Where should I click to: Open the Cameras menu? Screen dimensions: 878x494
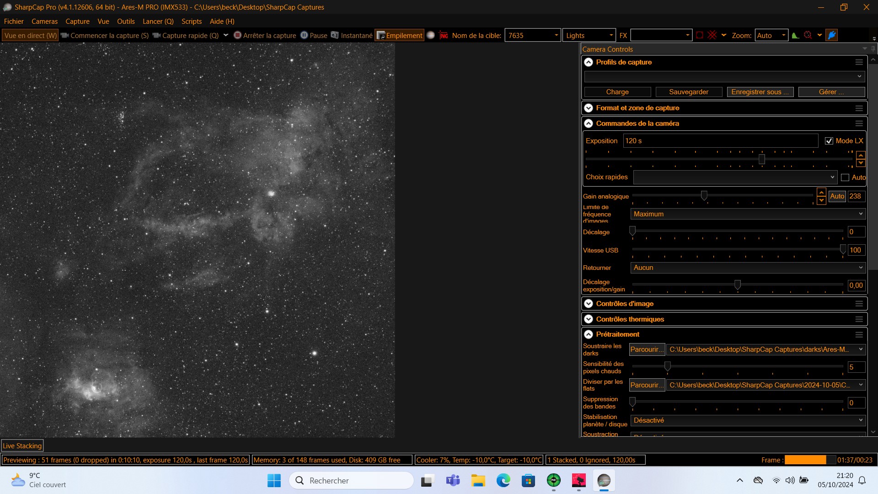(44, 21)
